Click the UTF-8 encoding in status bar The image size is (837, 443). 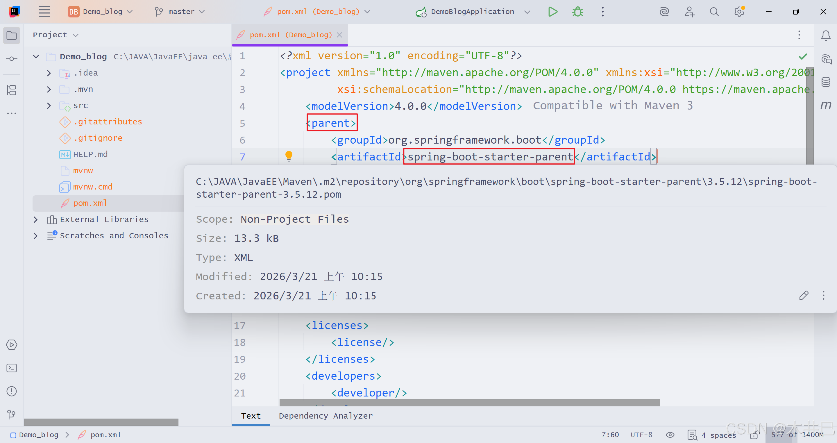[641, 435]
